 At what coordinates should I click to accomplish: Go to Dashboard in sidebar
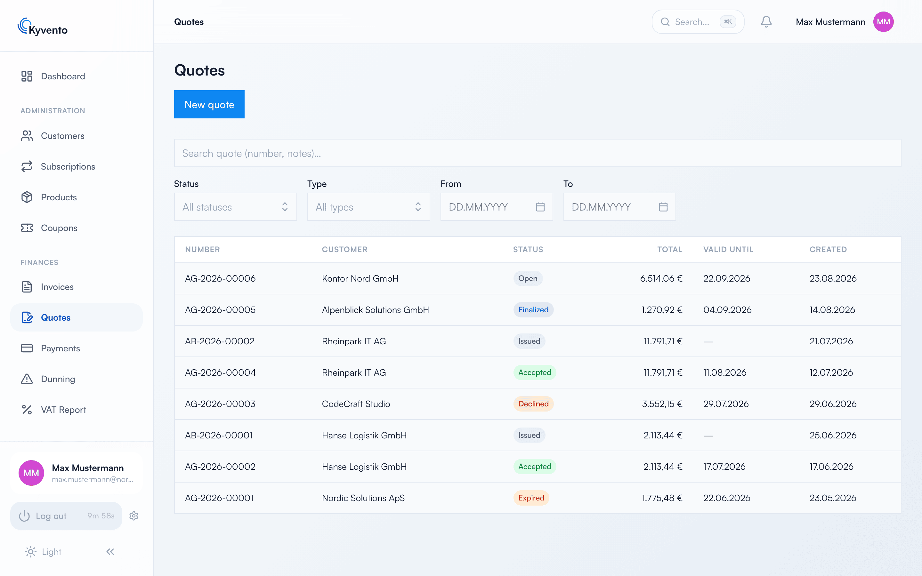coord(77,76)
